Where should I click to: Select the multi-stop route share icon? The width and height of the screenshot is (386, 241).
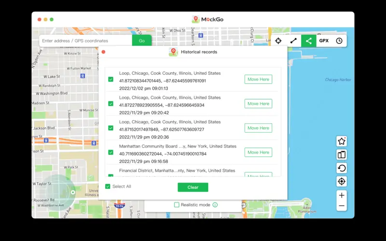309,41
